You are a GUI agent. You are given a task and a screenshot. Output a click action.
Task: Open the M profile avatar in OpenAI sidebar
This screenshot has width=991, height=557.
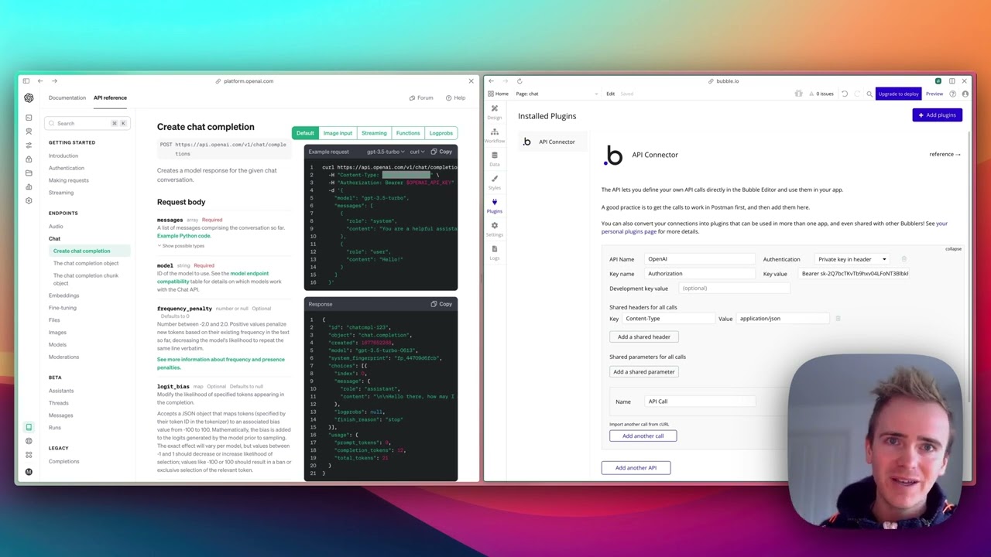click(x=29, y=471)
